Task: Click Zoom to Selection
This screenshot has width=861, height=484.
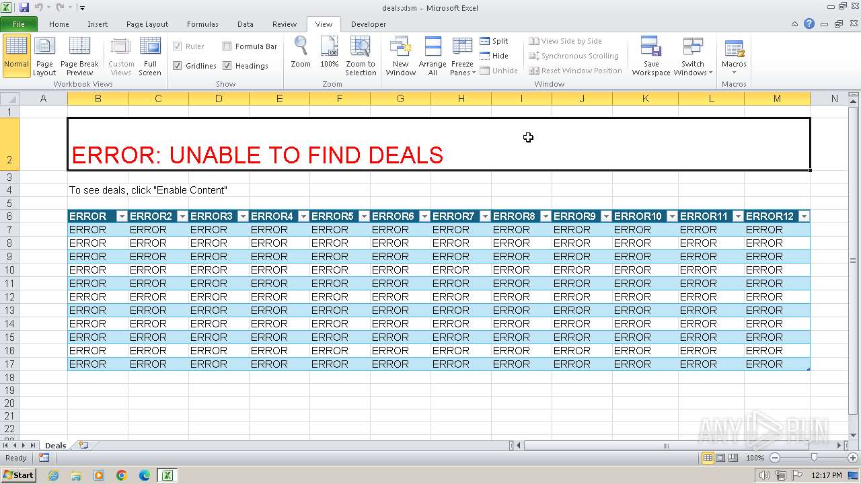Action: pyautogui.click(x=361, y=56)
